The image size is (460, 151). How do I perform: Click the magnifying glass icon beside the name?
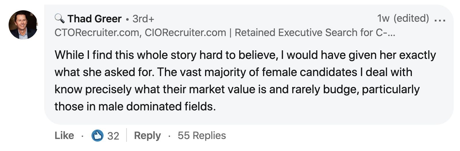[60, 19]
